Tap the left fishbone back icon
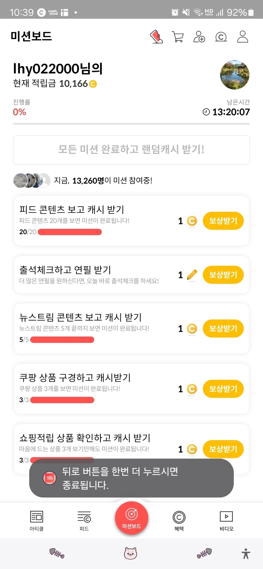This screenshot has height=569, width=263. (57, 553)
